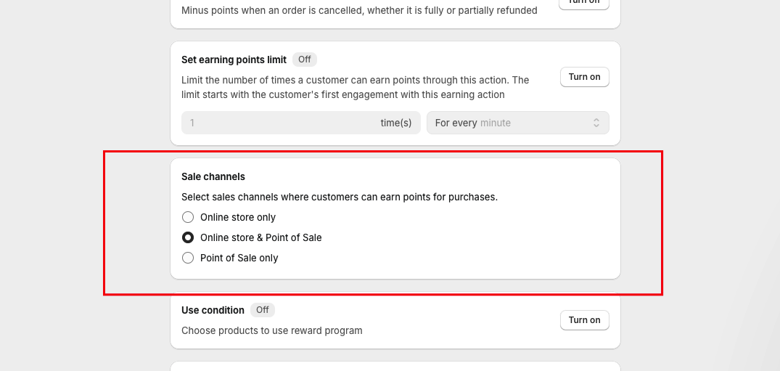Click the Off badge beside Use condition
Image resolution: width=780 pixels, height=371 pixels.
(x=263, y=310)
